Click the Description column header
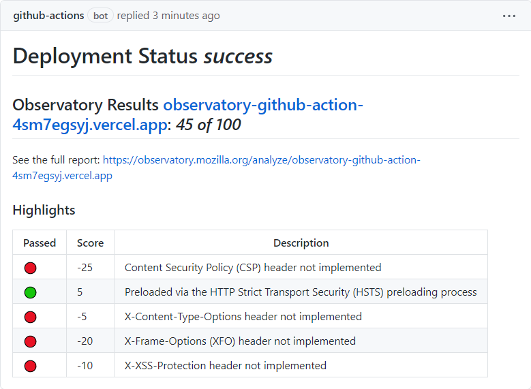Viewport: 531px width, 389px height. tap(301, 243)
